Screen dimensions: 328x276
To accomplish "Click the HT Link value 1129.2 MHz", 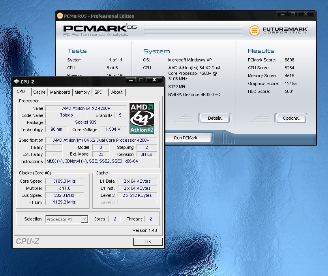I will (64, 202).
